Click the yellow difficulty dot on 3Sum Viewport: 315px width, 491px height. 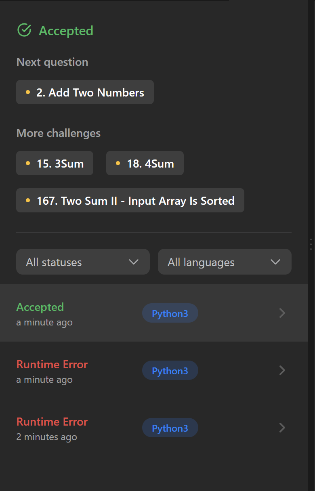[28, 163]
